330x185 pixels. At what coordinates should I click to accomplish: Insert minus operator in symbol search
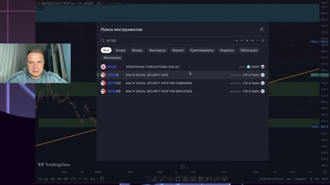(242, 41)
